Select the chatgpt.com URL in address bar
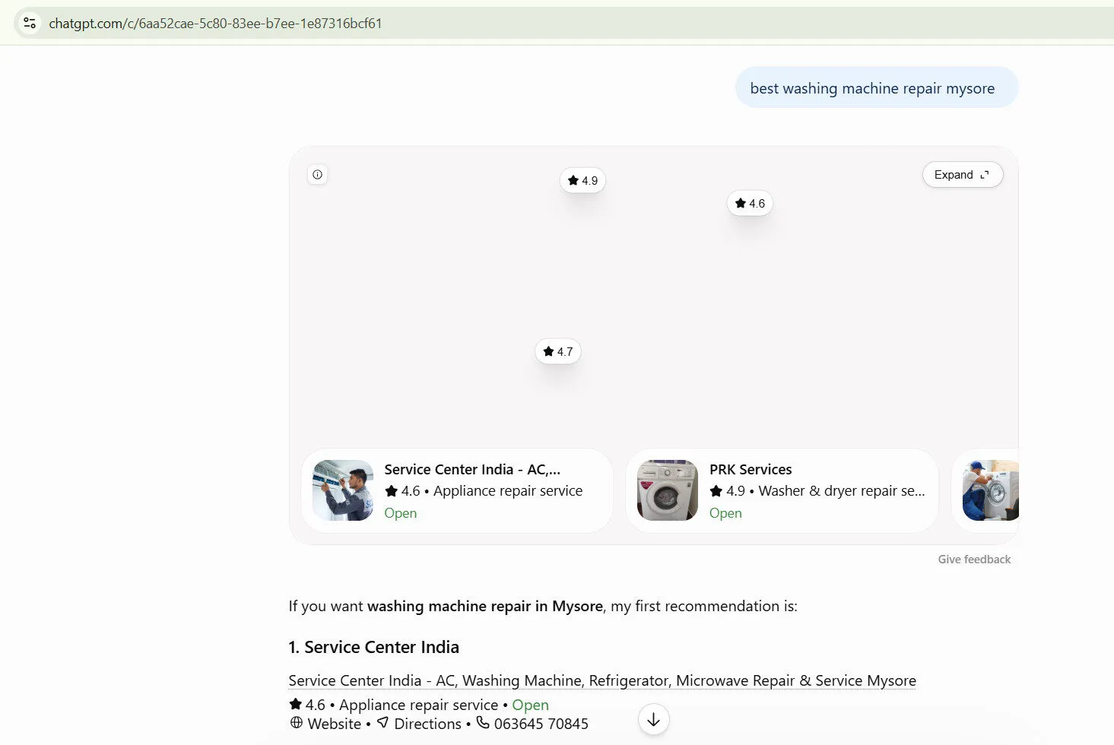This screenshot has height=745, width=1114. pos(215,24)
